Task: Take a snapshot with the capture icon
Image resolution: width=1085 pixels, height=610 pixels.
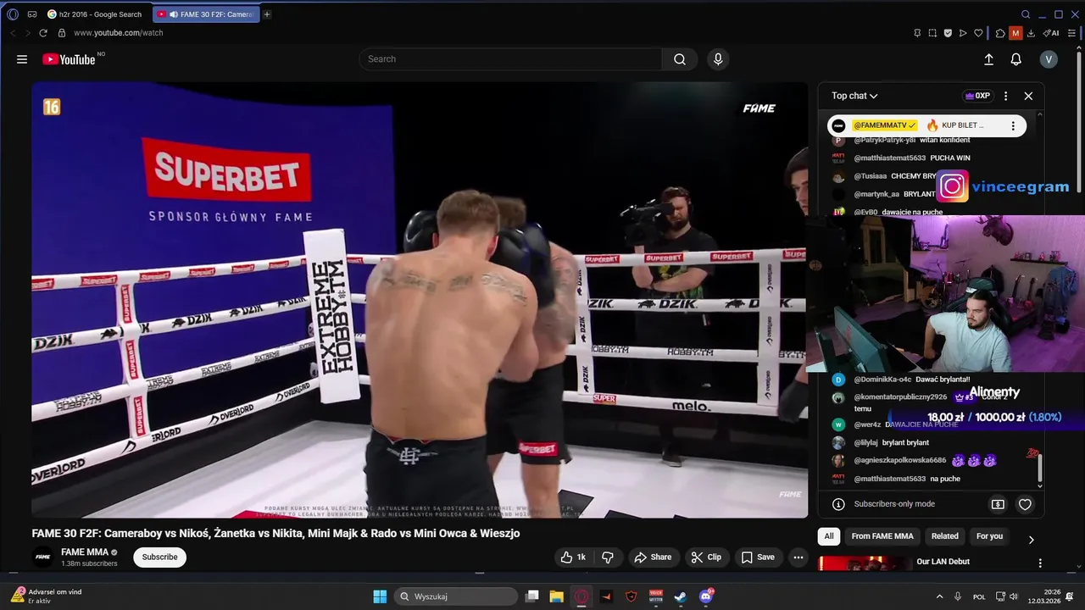Action: point(932,33)
